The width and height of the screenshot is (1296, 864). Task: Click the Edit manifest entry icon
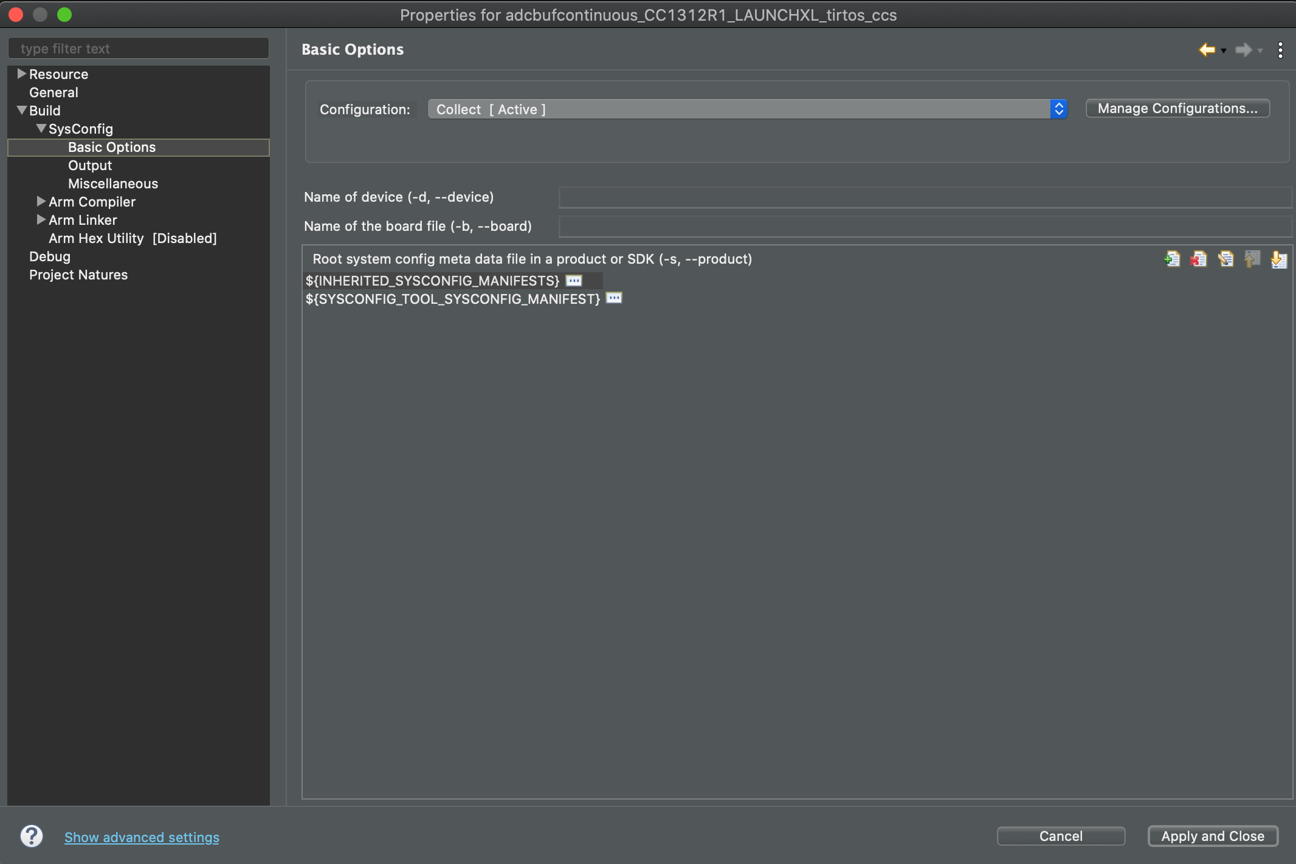1225,259
